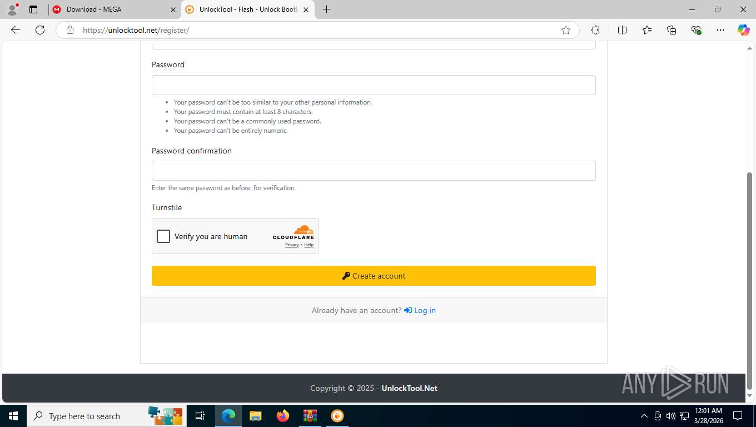Screen dimensions: 756x427
Task: Show hidden system tray icons chevron
Action: click(x=644, y=416)
